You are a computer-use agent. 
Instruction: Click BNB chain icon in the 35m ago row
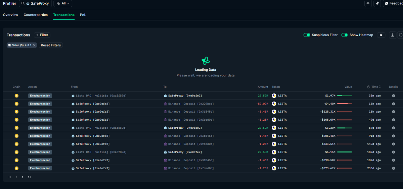click(16, 96)
